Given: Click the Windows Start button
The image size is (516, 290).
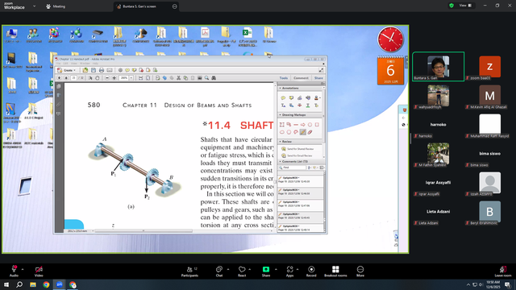Looking at the screenshot, I should coord(6,284).
